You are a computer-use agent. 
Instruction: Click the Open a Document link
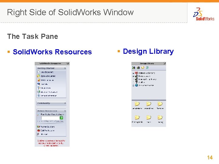pos(48,76)
